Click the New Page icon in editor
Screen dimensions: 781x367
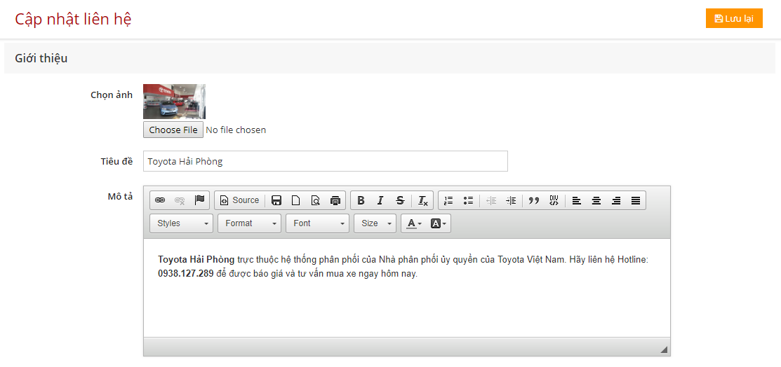tap(296, 200)
